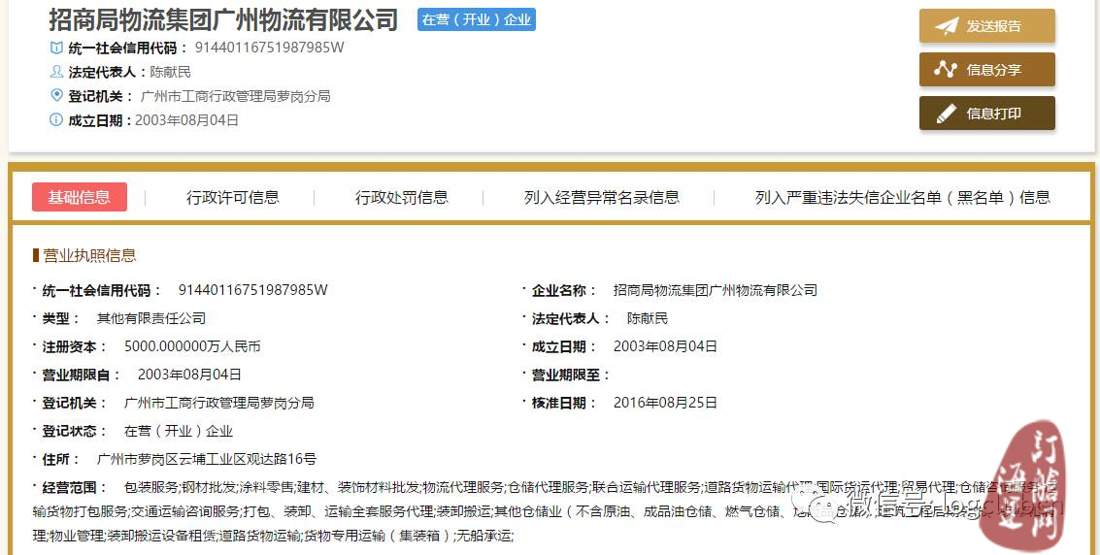Click approval date 2016年08月25日
Viewport: 1100px width, 555px height.
coord(665,403)
